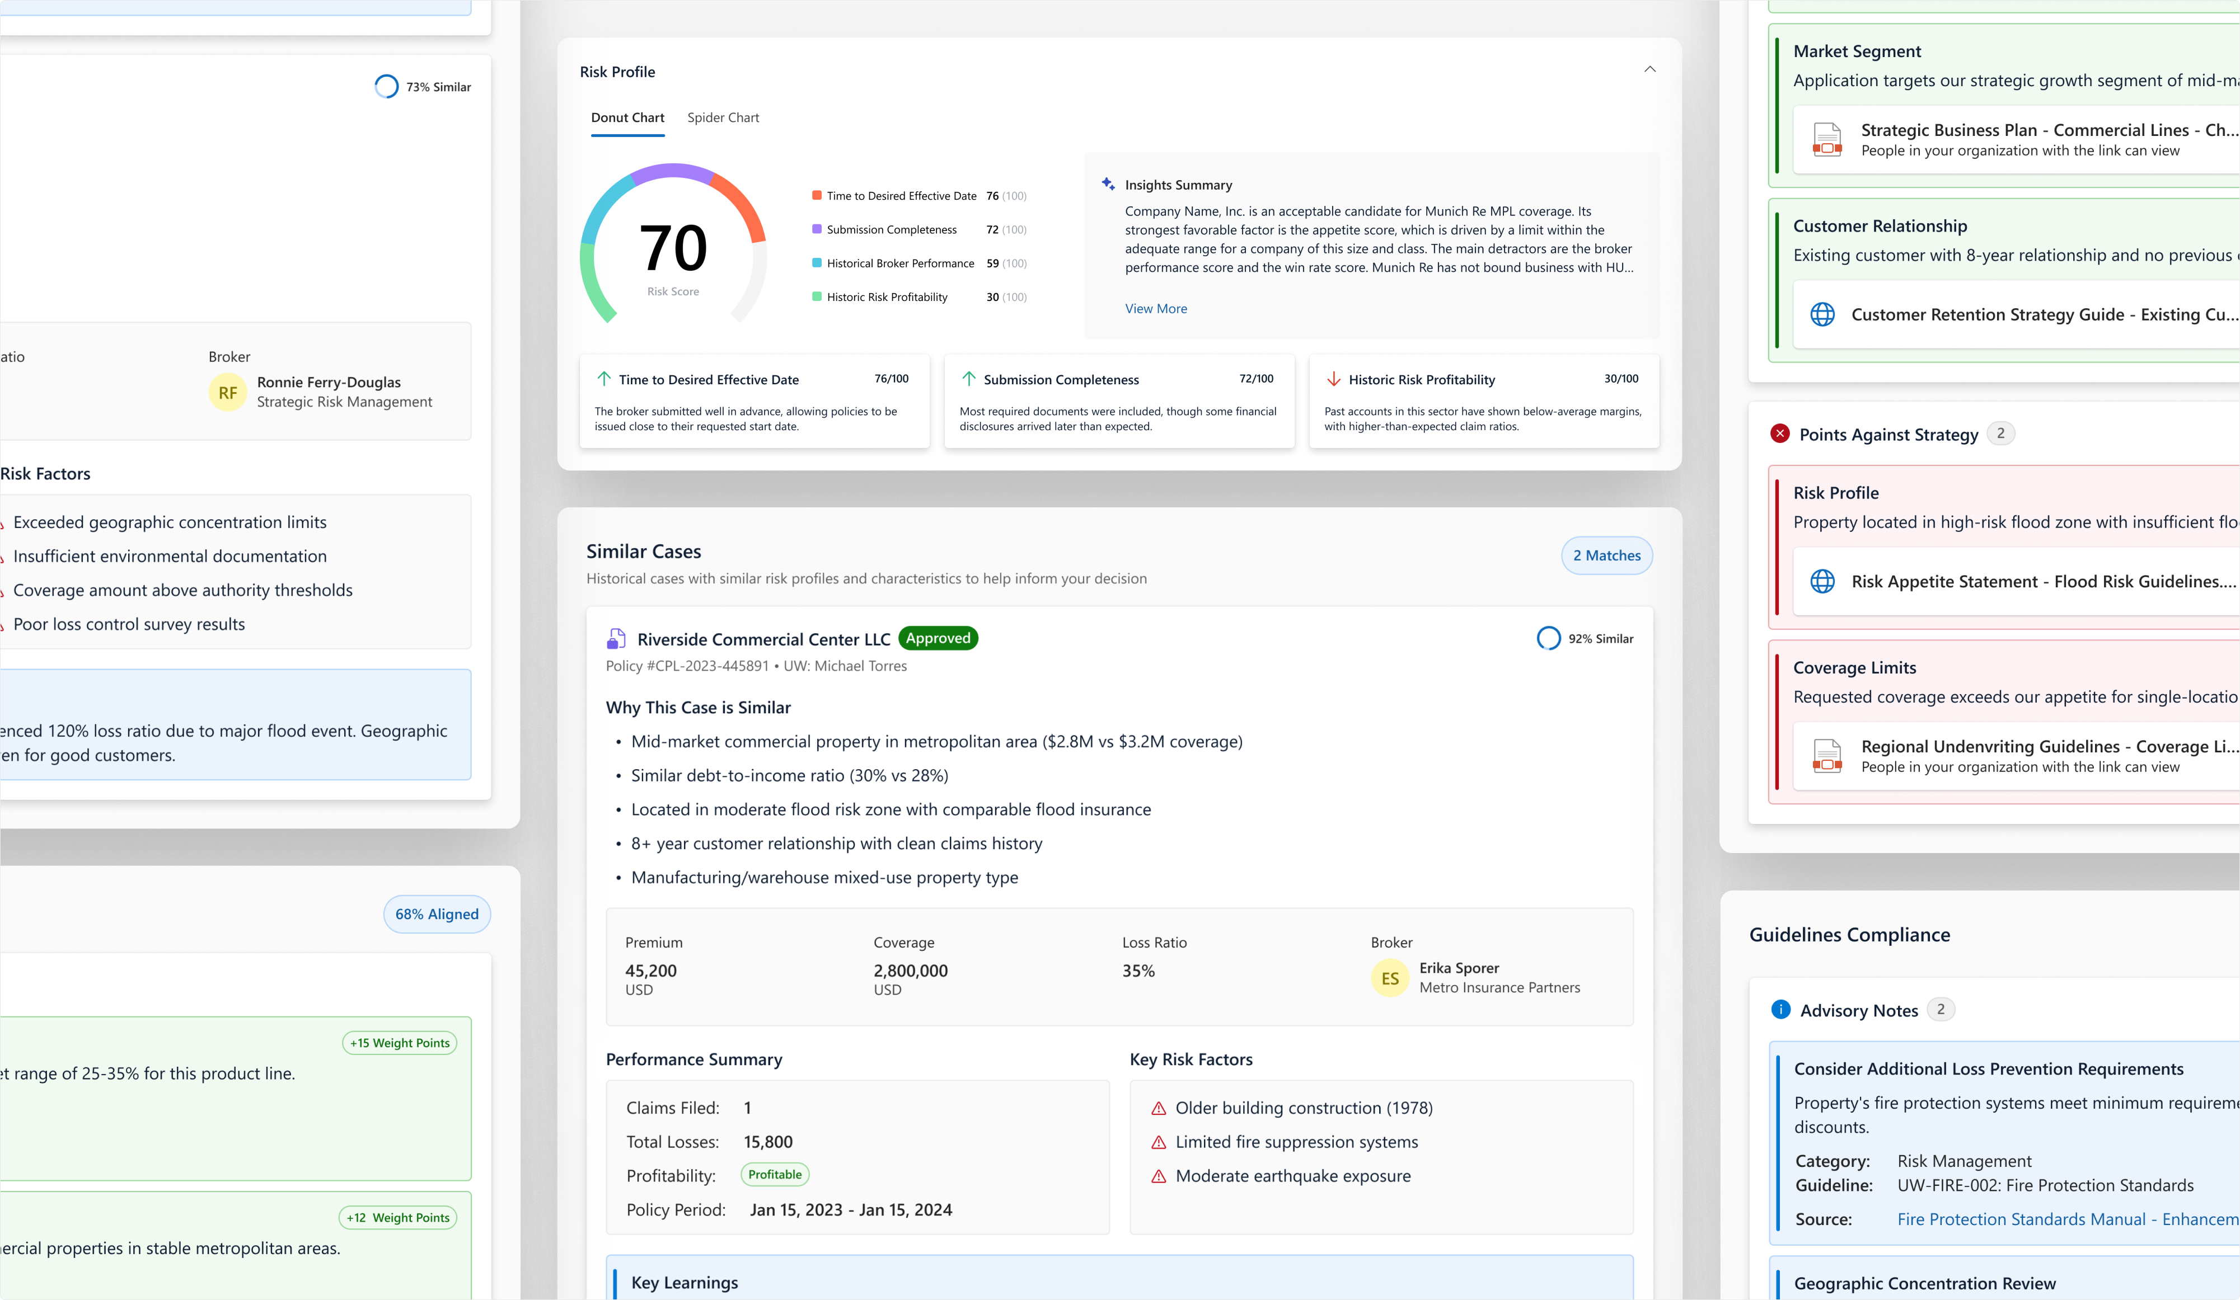2240x1300 pixels.
Task: Click the Riverside Commercial Center document icon
Action: coord(616,639)
